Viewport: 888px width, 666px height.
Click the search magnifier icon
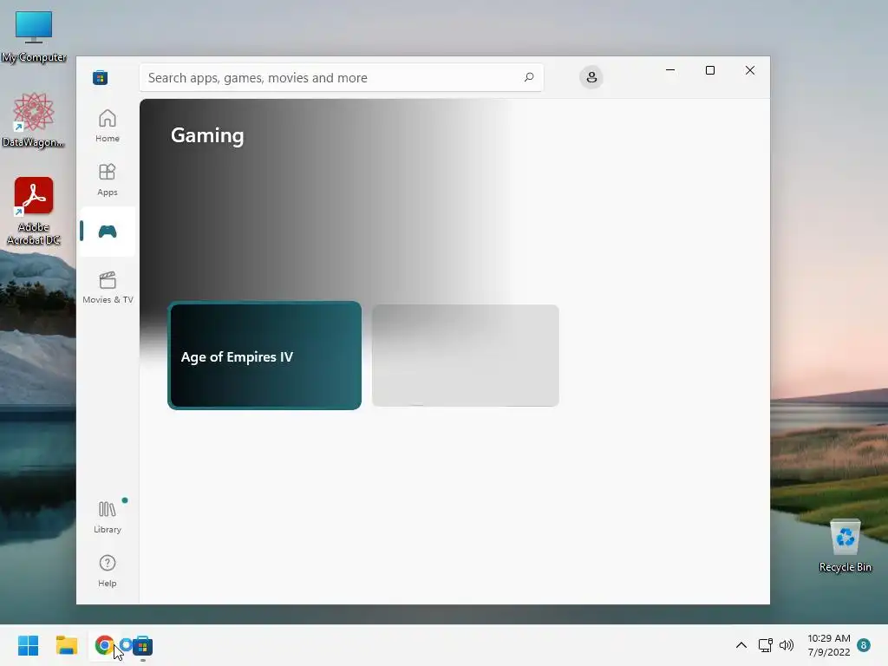click(529, 77)
